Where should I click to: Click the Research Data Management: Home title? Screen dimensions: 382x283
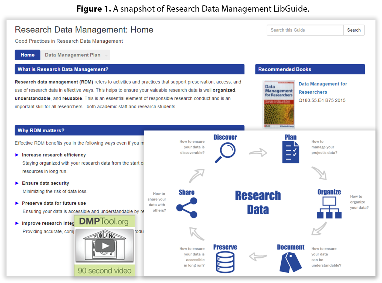click(x=84, y=30)
